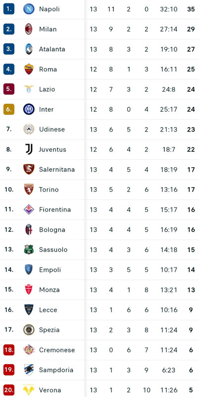Select the Salernitana team name
The image size is (199, 397).
click(57, 169)
